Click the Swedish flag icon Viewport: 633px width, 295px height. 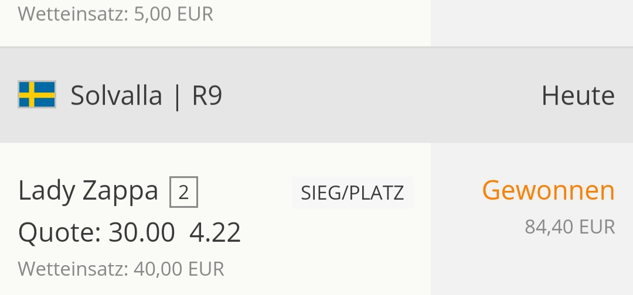pos(37,94)
